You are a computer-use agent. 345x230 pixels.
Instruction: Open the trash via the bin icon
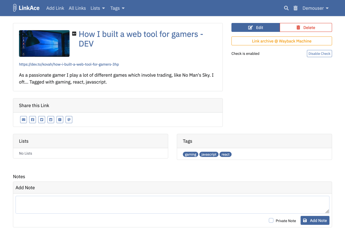pyautogui.click(x=295, y=8)
